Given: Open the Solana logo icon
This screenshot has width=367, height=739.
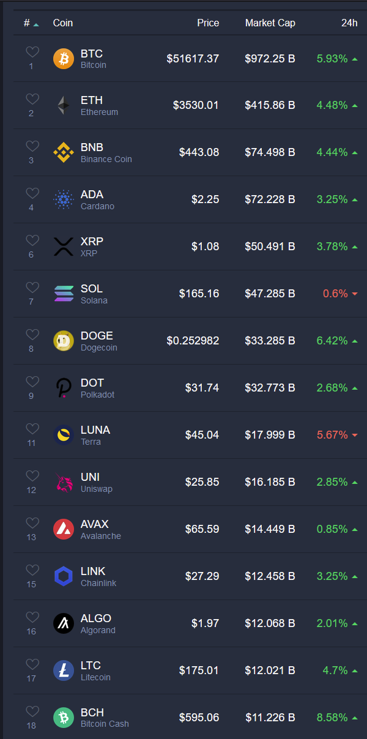Looking at the screenshot, I should (x=64, y=294).
